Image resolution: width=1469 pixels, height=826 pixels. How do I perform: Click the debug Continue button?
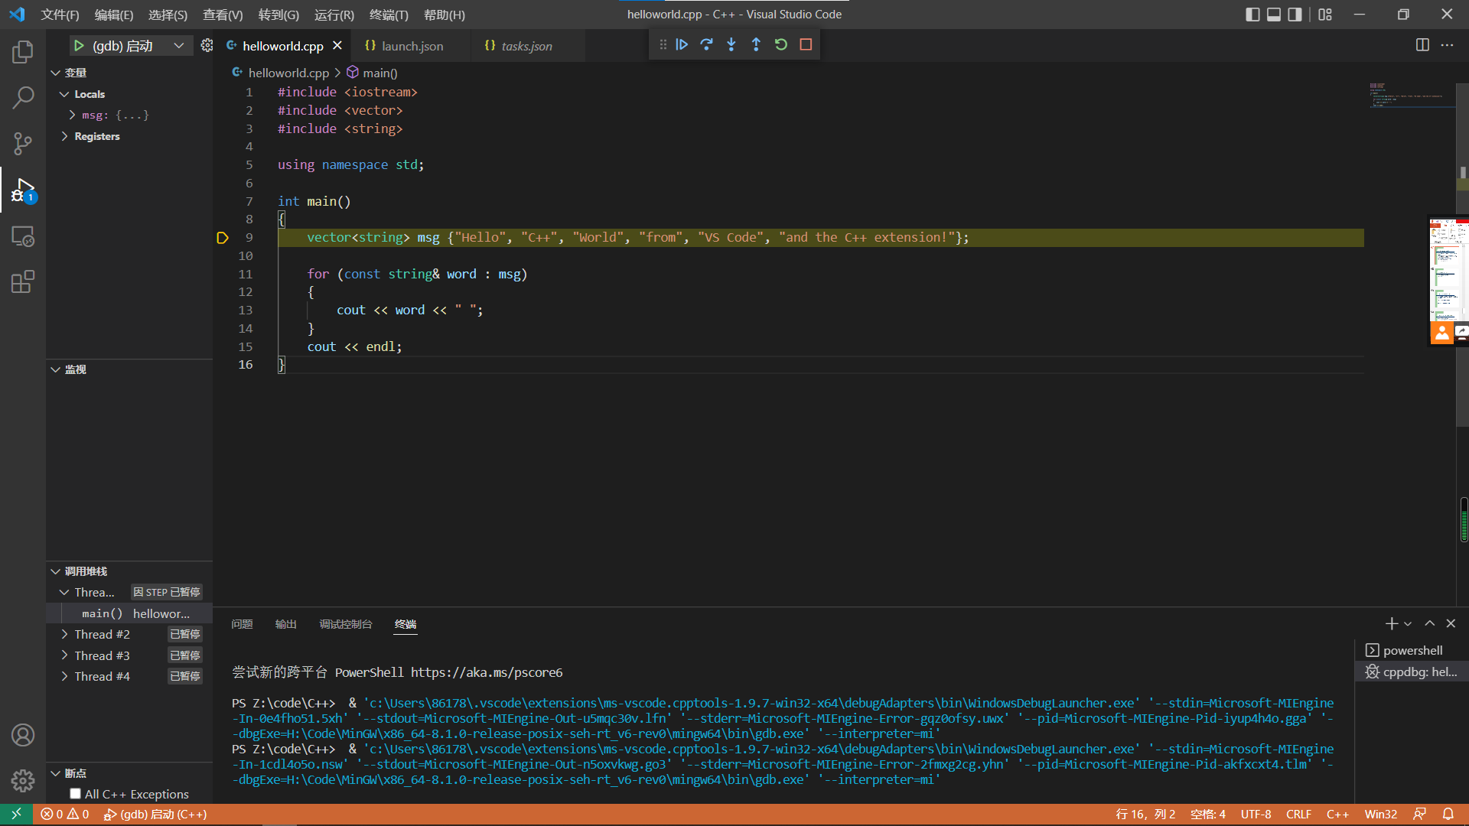682,45
